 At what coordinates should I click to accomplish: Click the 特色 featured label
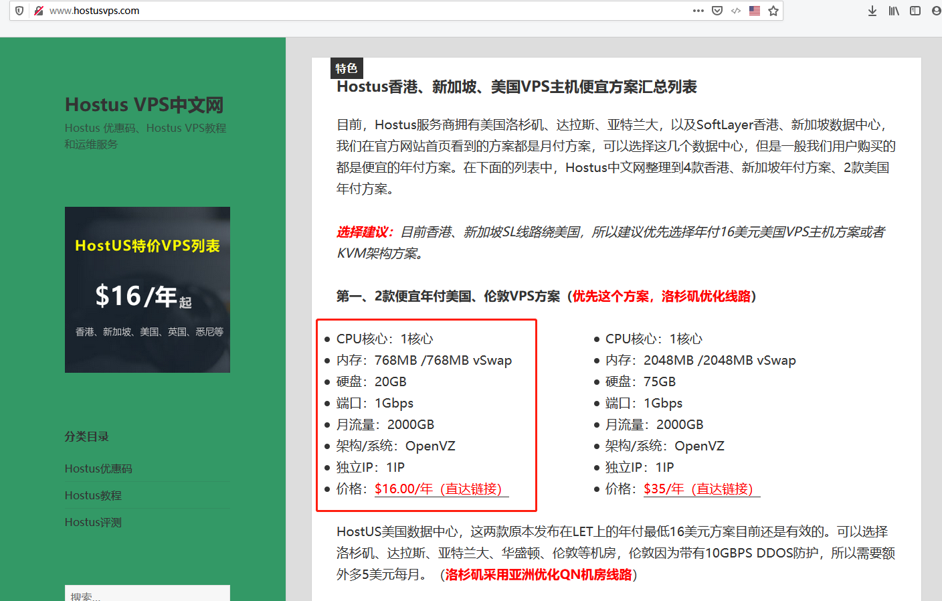(x=347, y=68)
